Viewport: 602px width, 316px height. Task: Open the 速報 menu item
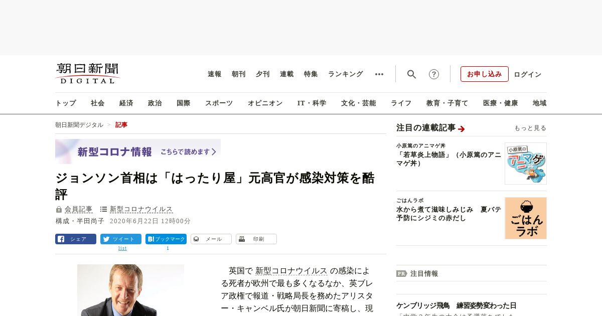215,74
